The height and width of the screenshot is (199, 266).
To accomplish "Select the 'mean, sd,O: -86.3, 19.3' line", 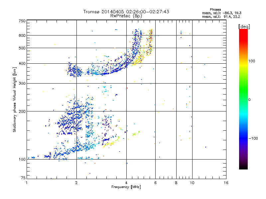I will [222, 13].
